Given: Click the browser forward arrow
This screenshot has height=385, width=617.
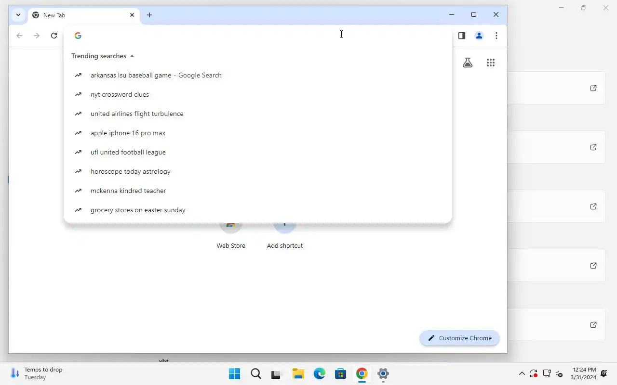Looking at the screenshot, I should [37, 36].
